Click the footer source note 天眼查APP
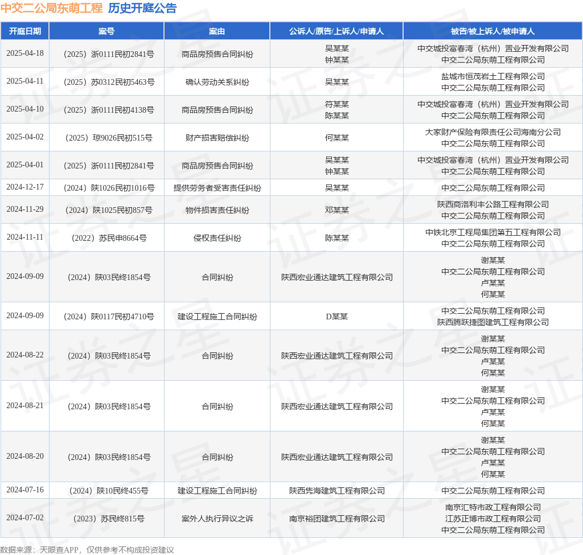This screenshot has width=583, height=555. (59, 550)
